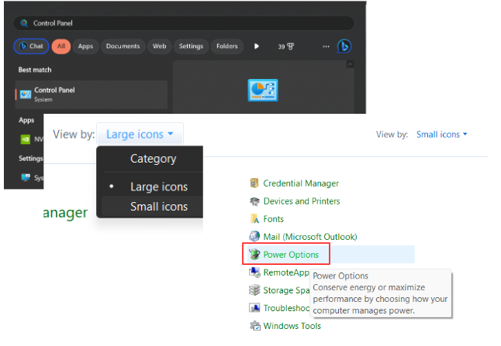Switch to the Web filter
The height and width of the screenshot is (346, 501).
[x=160, y=46]
